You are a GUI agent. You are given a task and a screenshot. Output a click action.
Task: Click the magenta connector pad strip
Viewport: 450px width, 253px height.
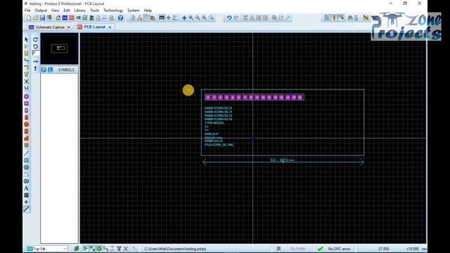click(254, 97)
